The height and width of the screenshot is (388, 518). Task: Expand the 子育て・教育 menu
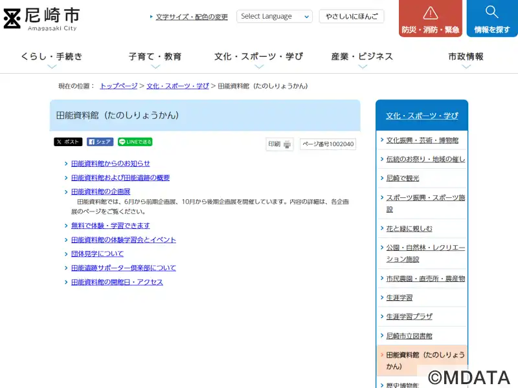[x=155, y=58]
